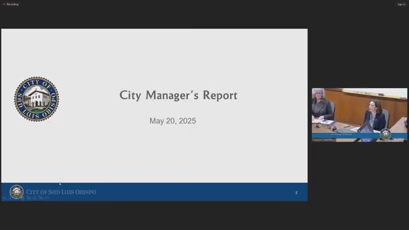Click the City of San Luis Obispo footer text

[x=61, y=192]
